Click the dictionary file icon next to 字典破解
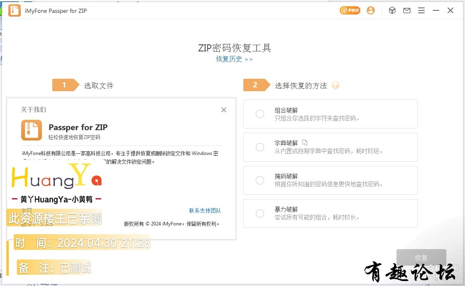The width and height of the screenshot is (465, 286). coord(305,143)
